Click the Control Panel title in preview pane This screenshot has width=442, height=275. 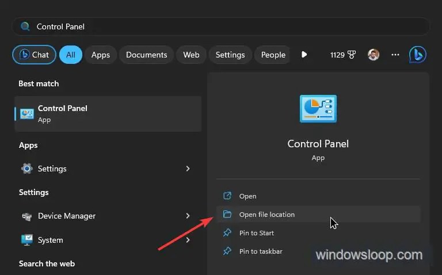coord(318,144)
